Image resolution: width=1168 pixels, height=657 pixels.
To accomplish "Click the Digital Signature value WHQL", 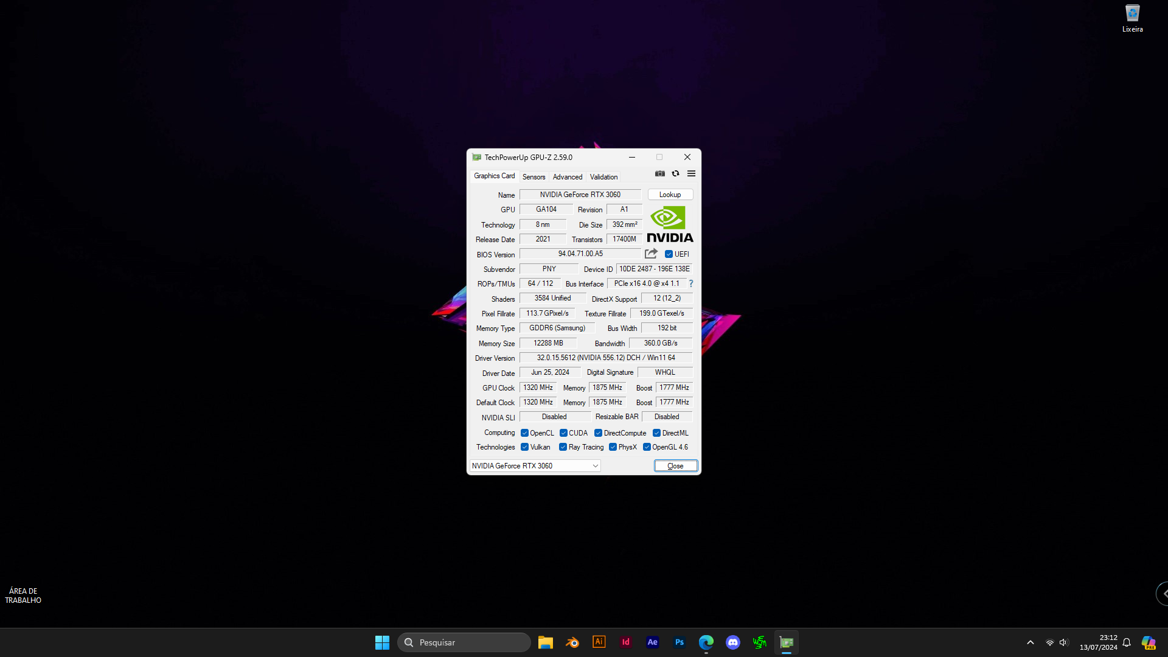I will [665, 372].
